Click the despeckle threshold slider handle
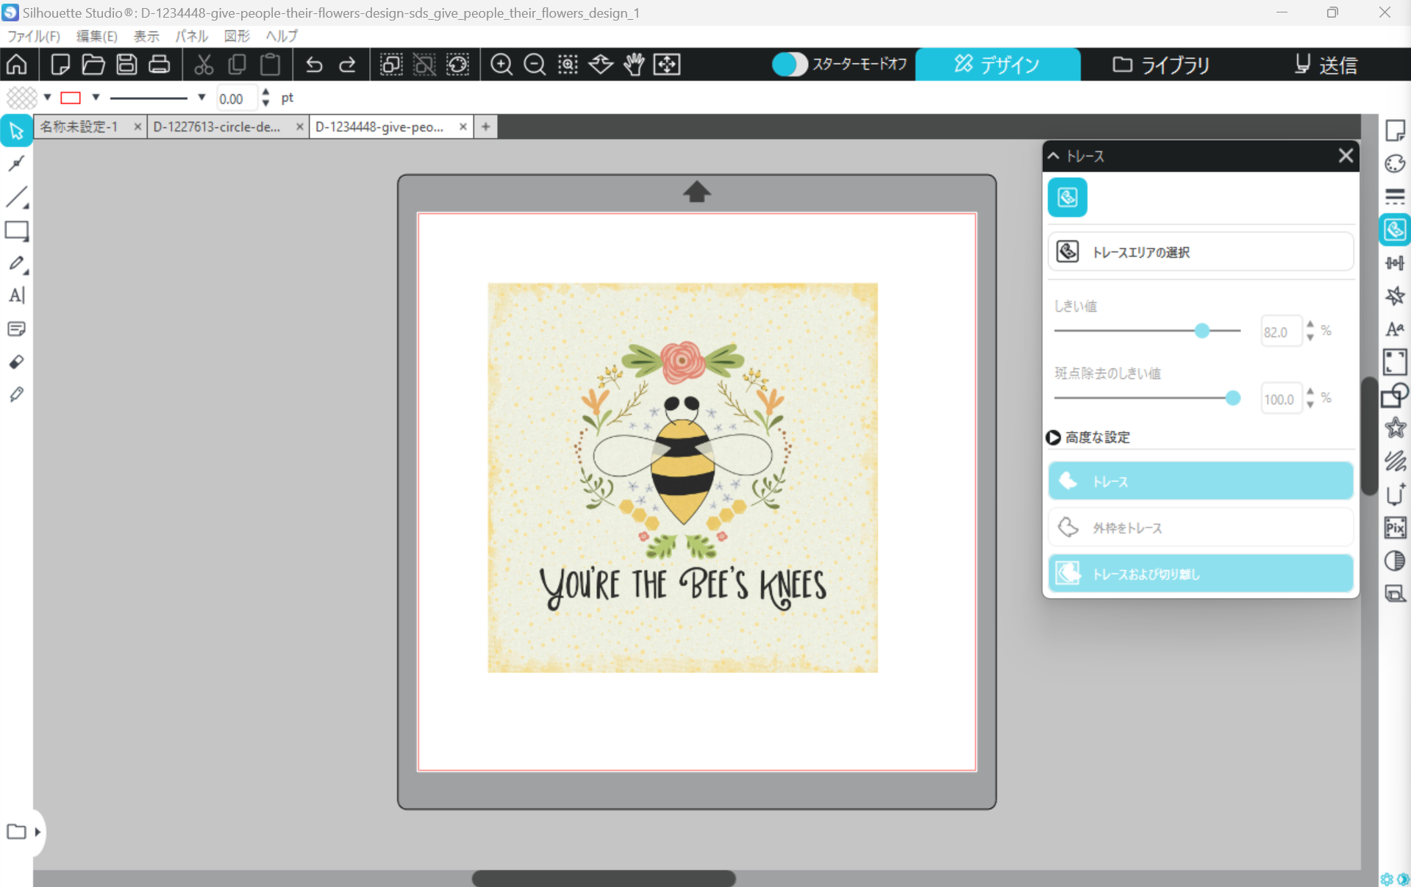Screen dimensions: 1411x887 click(1233, 398)
